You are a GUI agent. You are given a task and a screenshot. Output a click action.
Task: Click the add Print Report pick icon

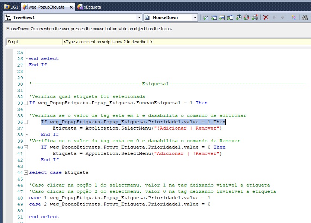tap(255, 17)
